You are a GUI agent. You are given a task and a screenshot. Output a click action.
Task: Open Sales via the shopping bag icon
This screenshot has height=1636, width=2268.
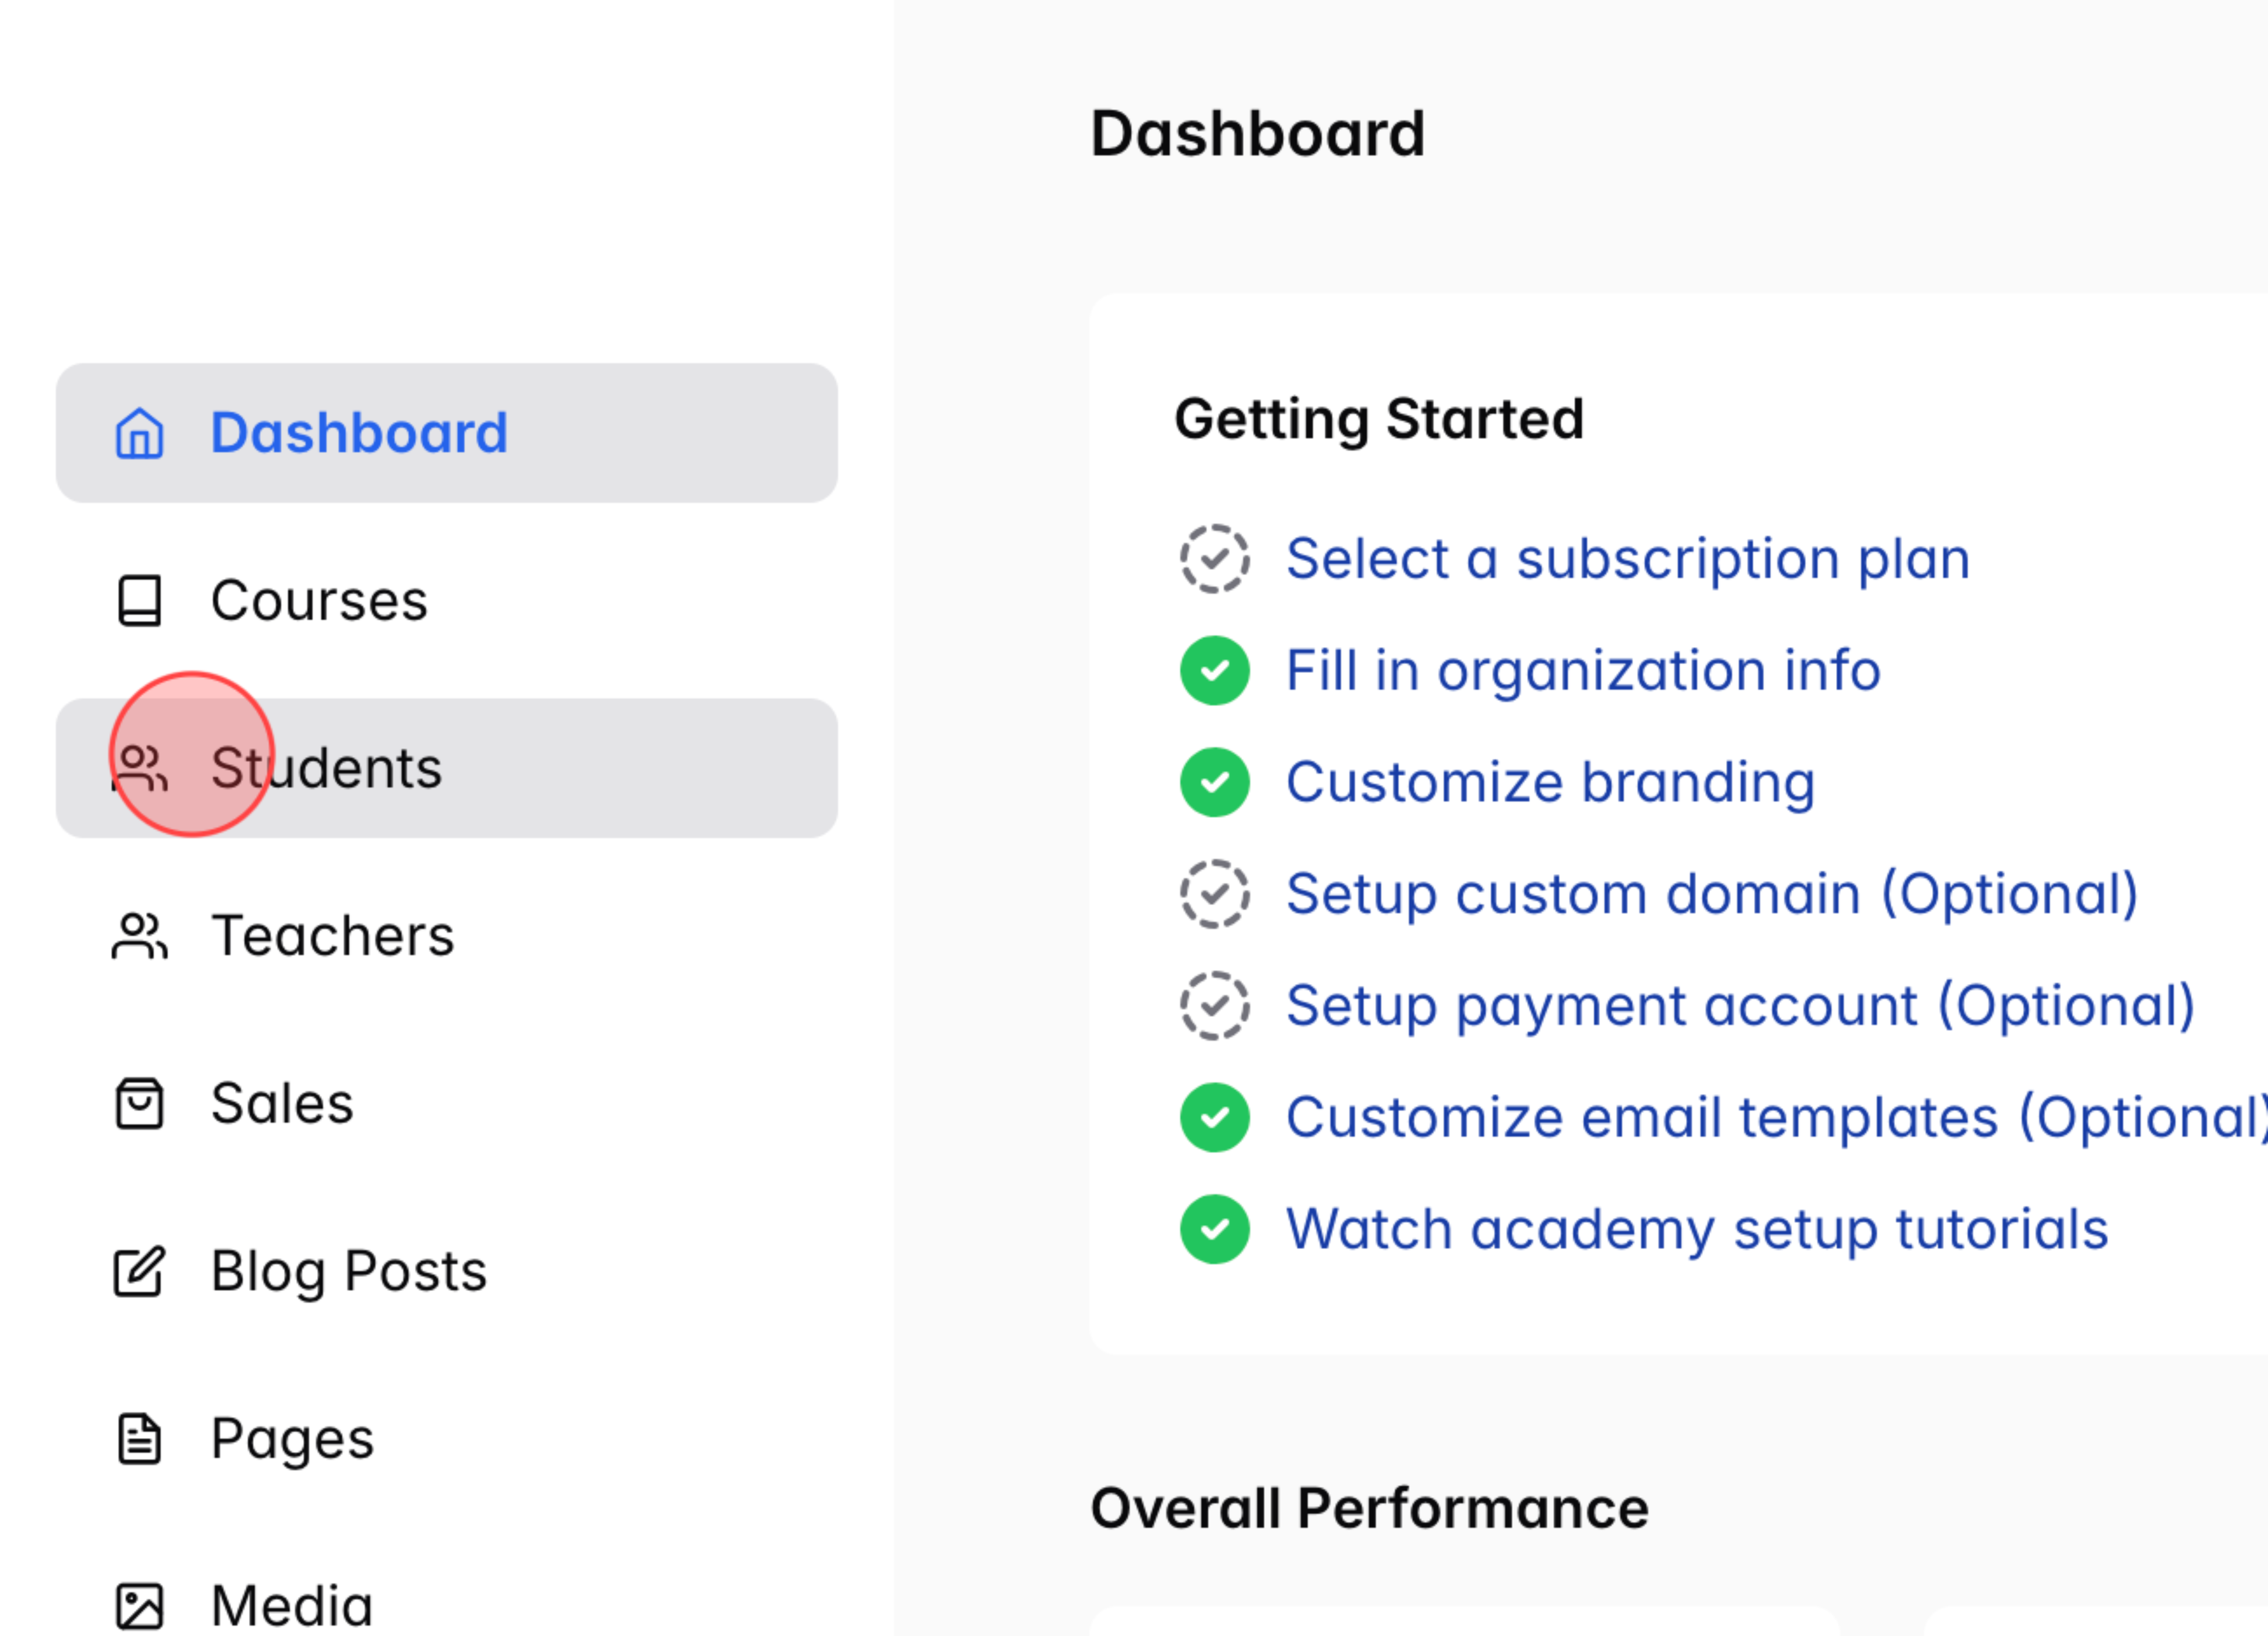(140, 1103)
